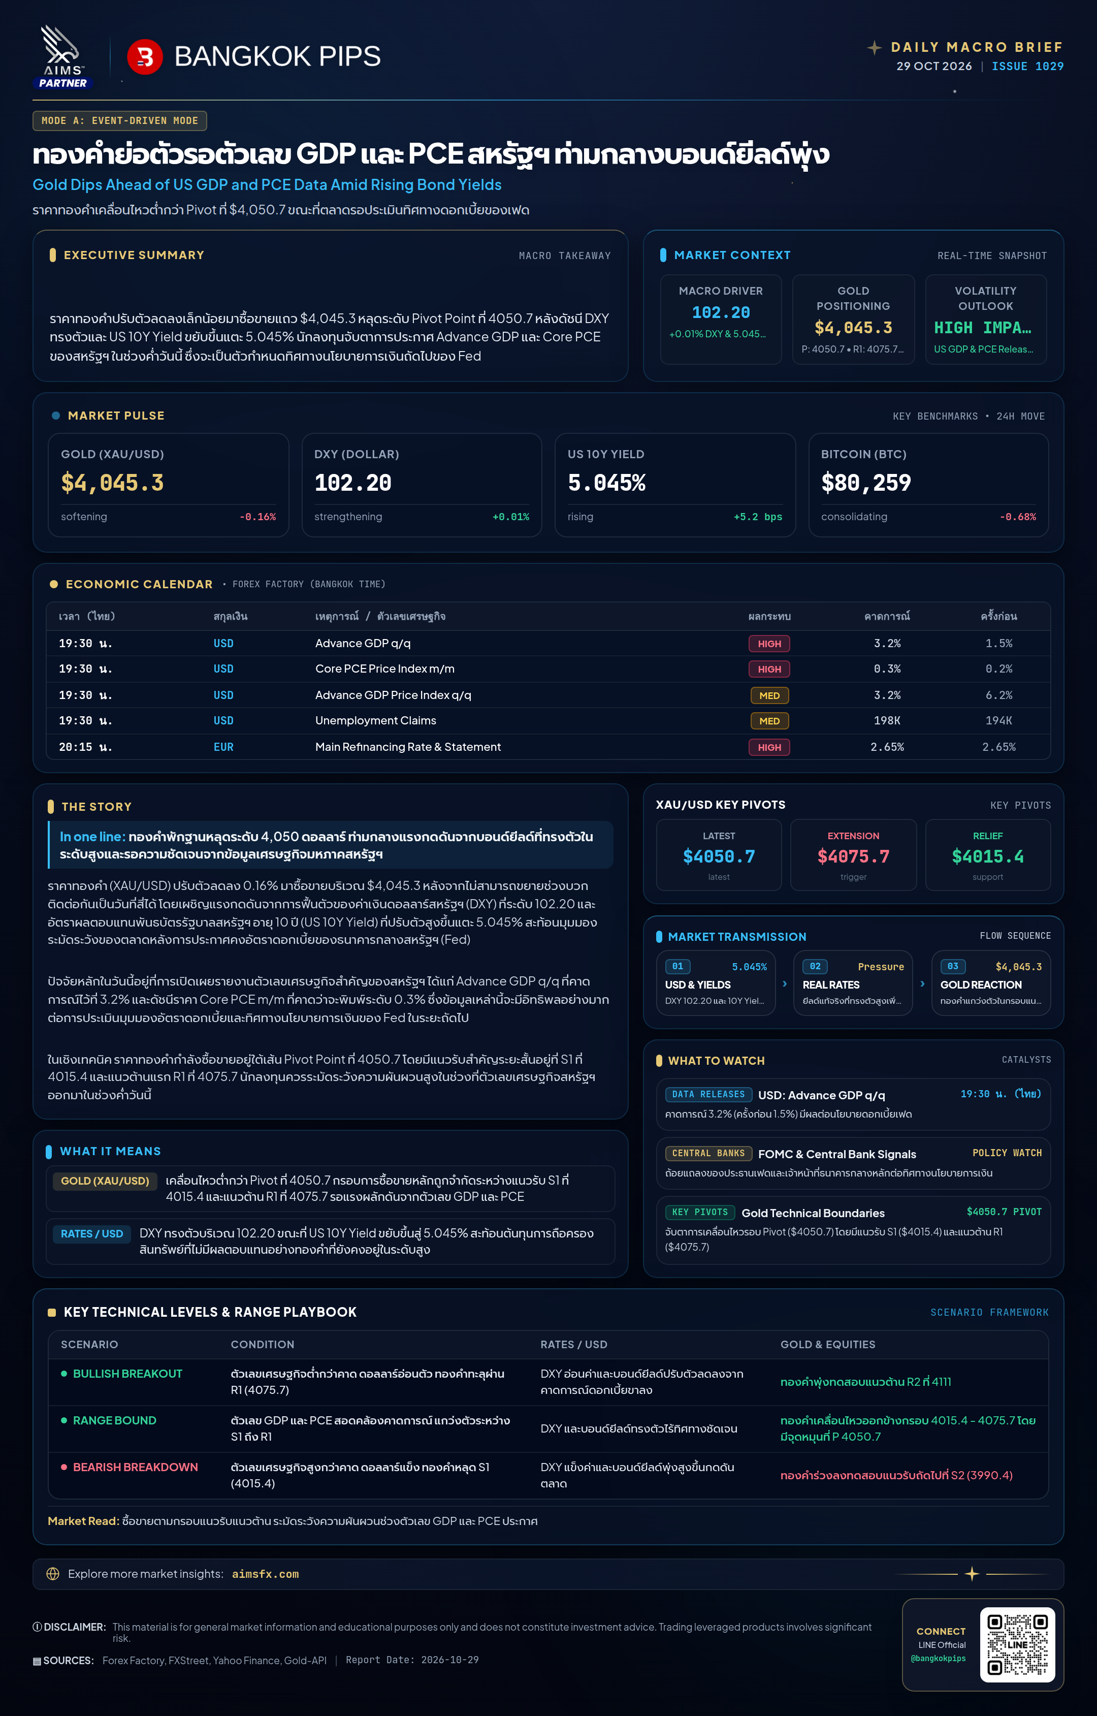
Task: Click the Sources icon in footer
Action: point(37,1661)
